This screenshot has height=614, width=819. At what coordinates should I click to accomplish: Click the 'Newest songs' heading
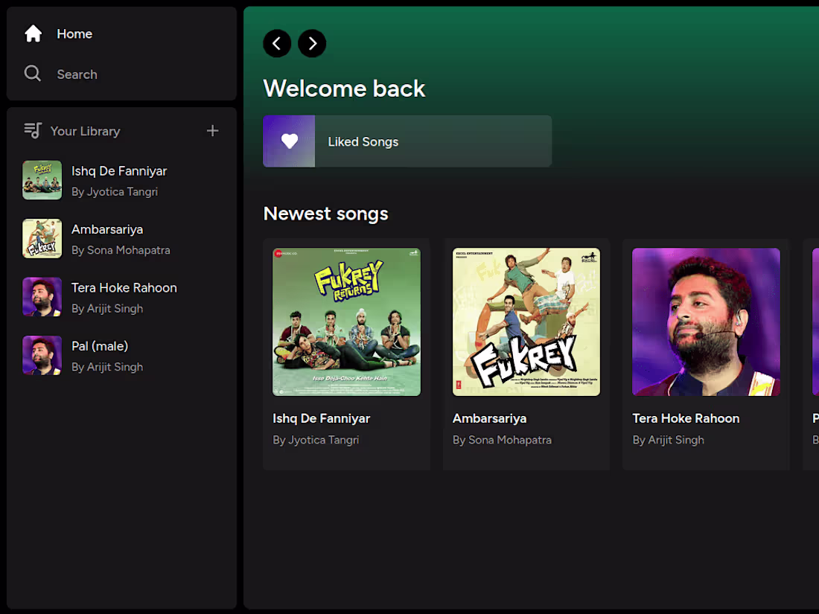(x=325, y=214)
